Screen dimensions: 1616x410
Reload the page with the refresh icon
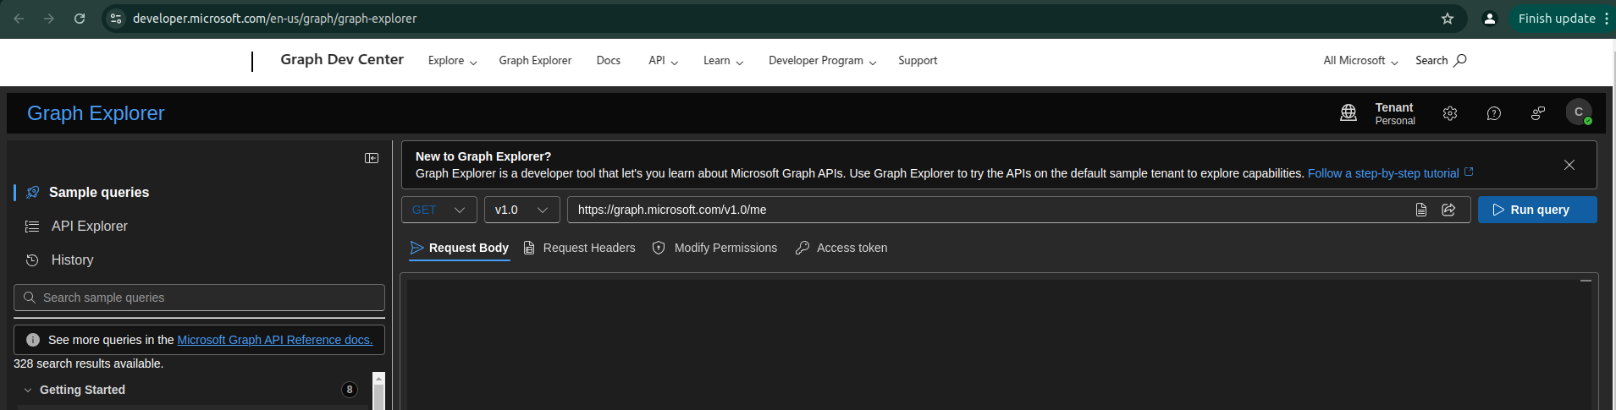coord(80,19)
